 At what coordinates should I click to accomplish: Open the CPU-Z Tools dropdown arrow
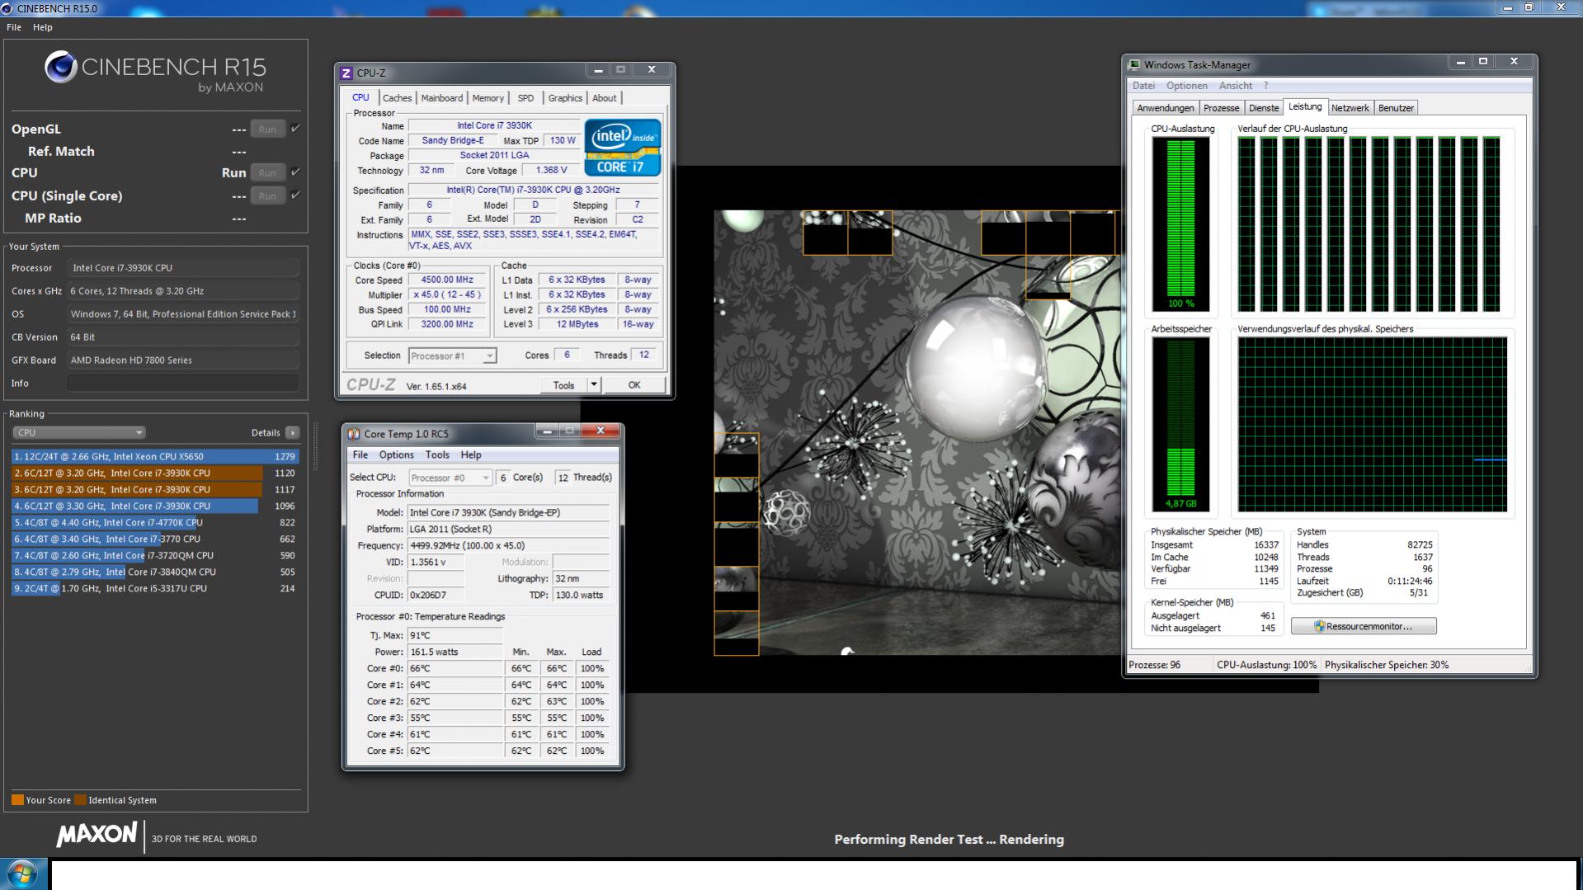click(593, 384)
